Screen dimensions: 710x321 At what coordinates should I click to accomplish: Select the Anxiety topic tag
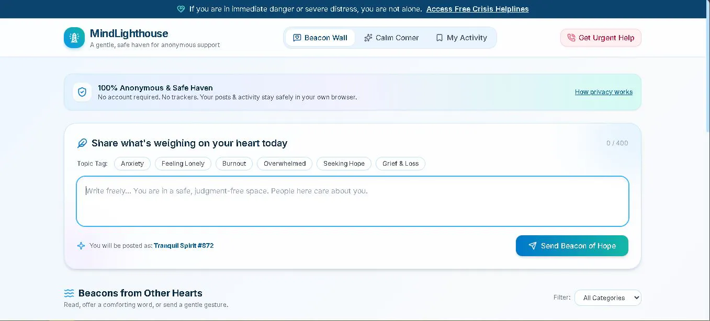132,164
